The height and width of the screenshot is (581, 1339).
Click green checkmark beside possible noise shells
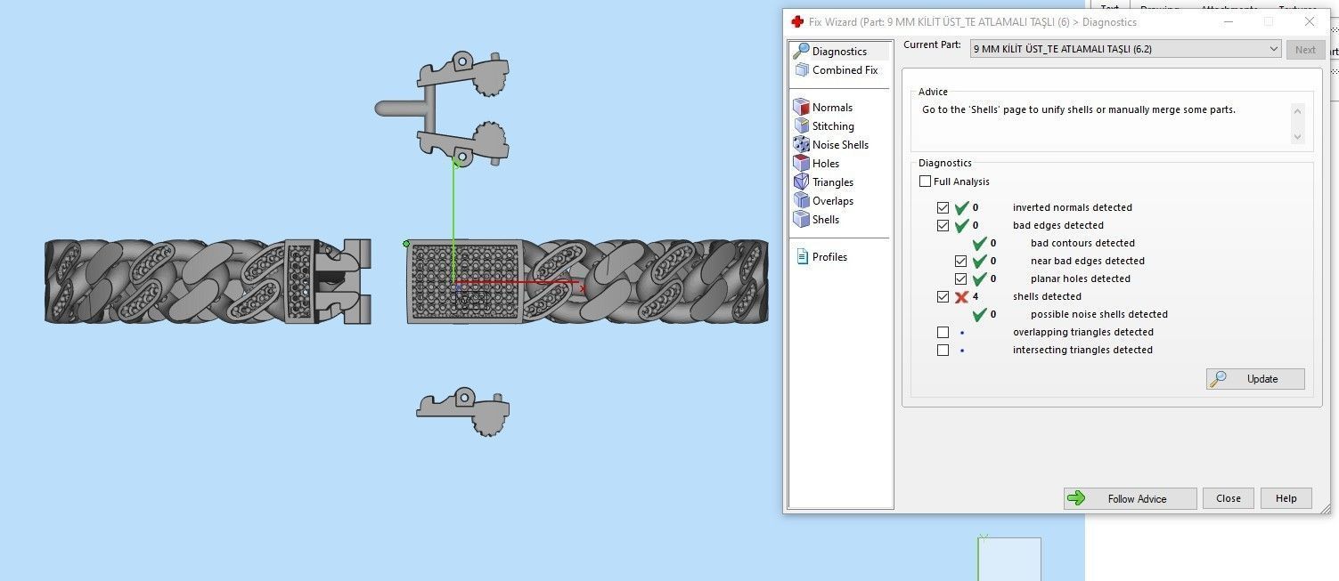(979, 315)
